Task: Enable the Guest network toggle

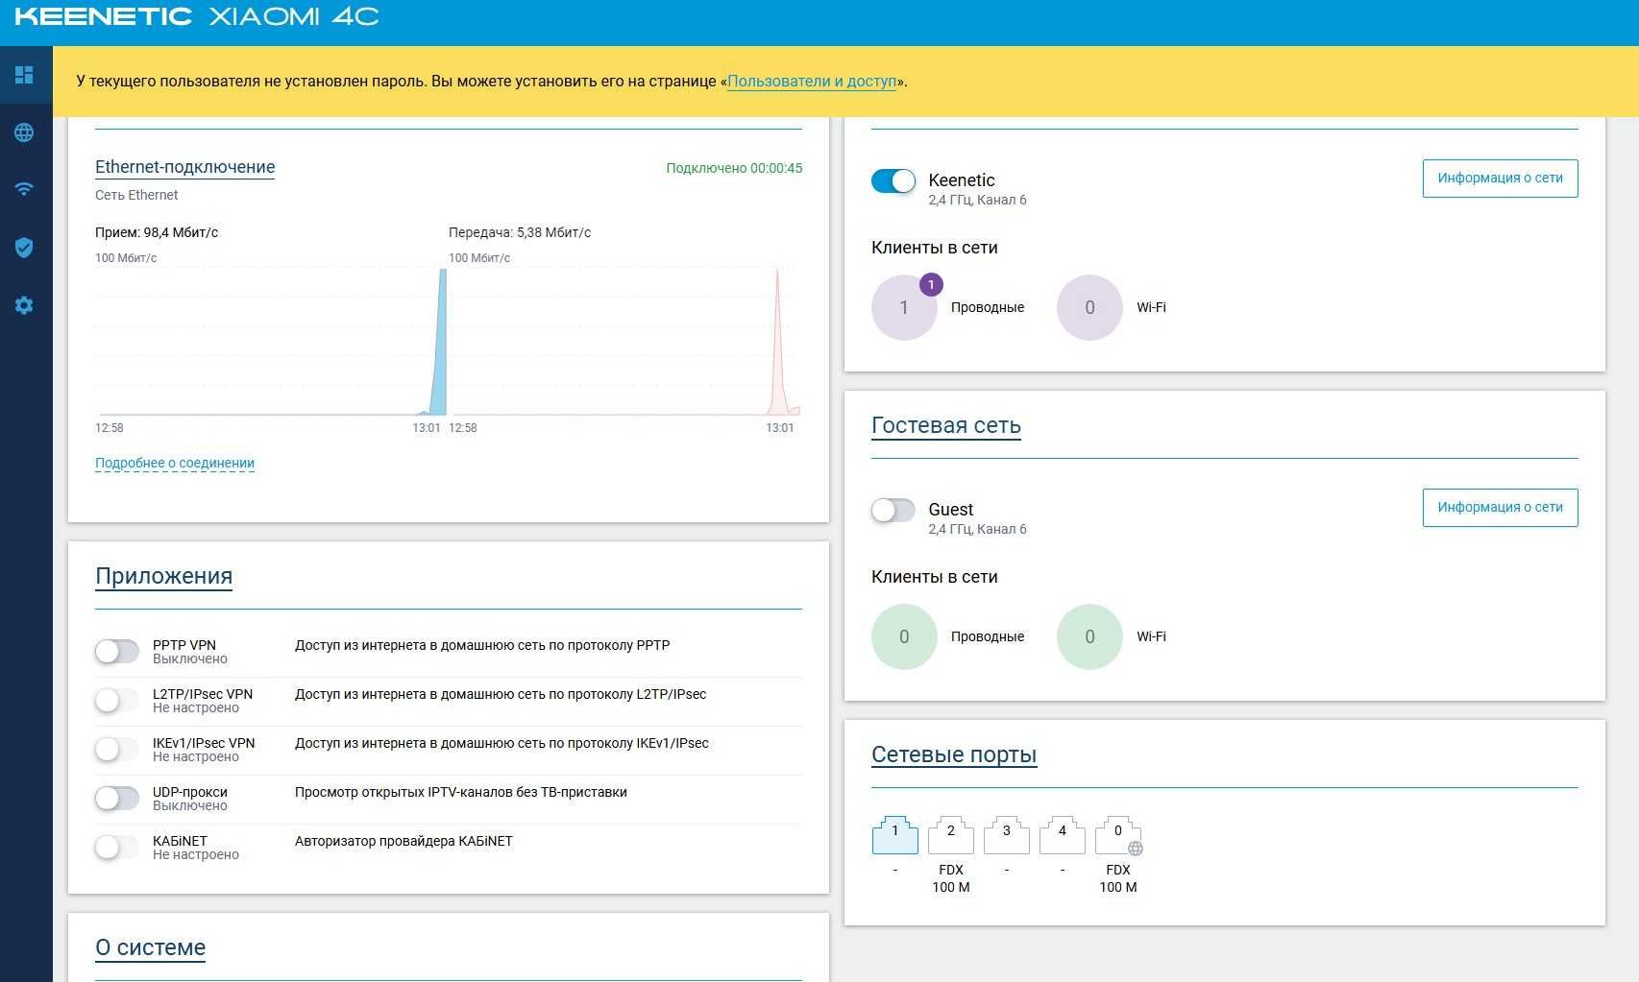Action: [x=893, y=510]
